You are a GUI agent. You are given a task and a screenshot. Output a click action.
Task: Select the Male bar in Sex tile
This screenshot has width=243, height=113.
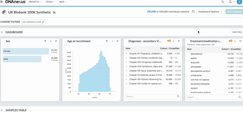[x=22, y=59]
